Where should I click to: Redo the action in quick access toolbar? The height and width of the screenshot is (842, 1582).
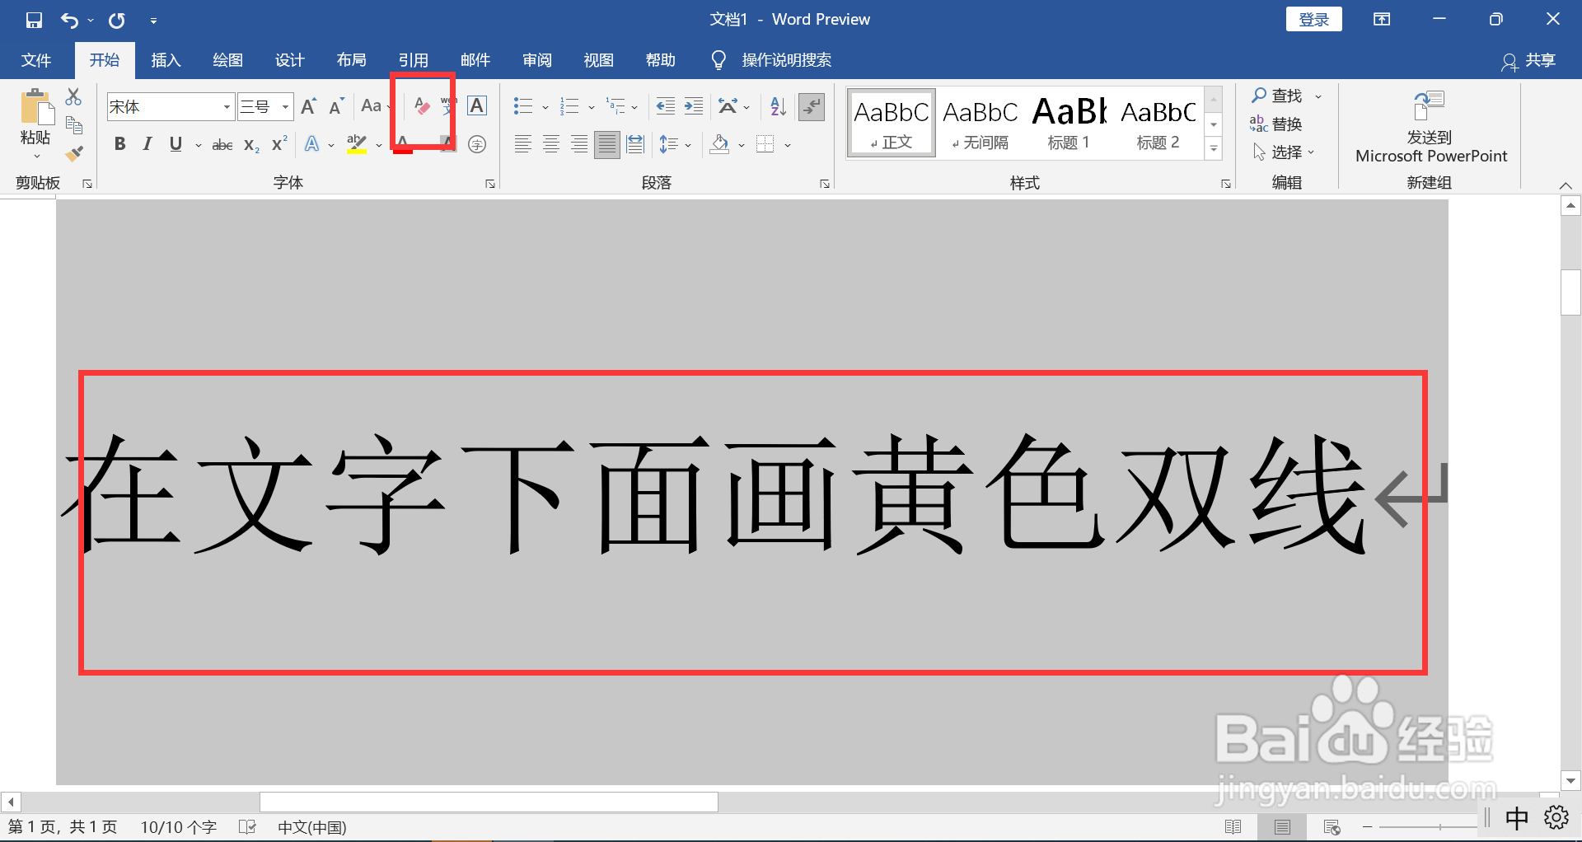pos(117,20)
